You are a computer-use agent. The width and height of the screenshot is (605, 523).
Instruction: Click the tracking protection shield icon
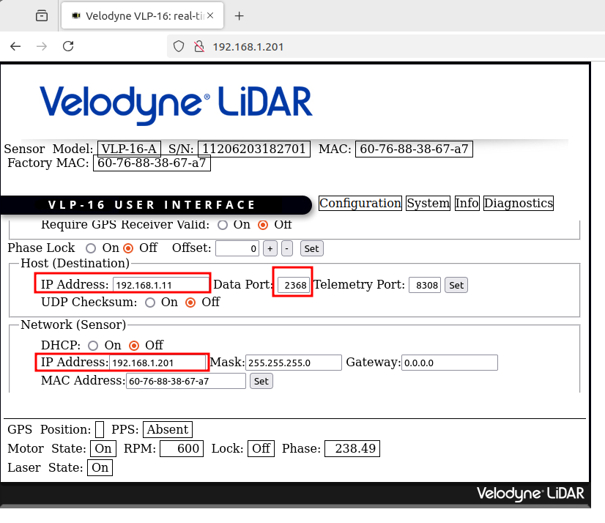(x=178, y=47)
